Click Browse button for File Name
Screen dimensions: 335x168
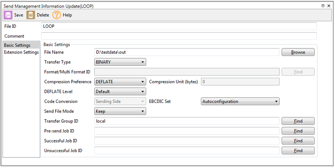coord(298,53)
